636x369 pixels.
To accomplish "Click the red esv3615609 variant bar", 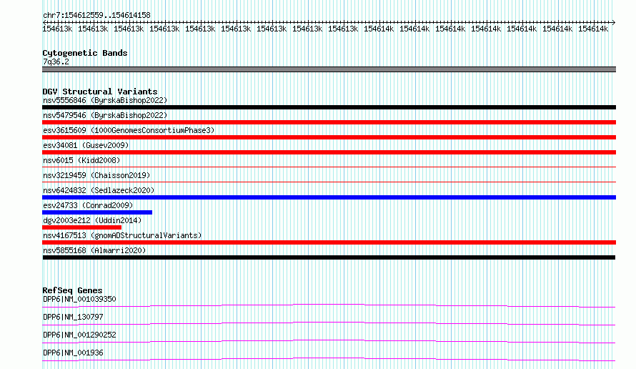I will (x=329, y=137).
